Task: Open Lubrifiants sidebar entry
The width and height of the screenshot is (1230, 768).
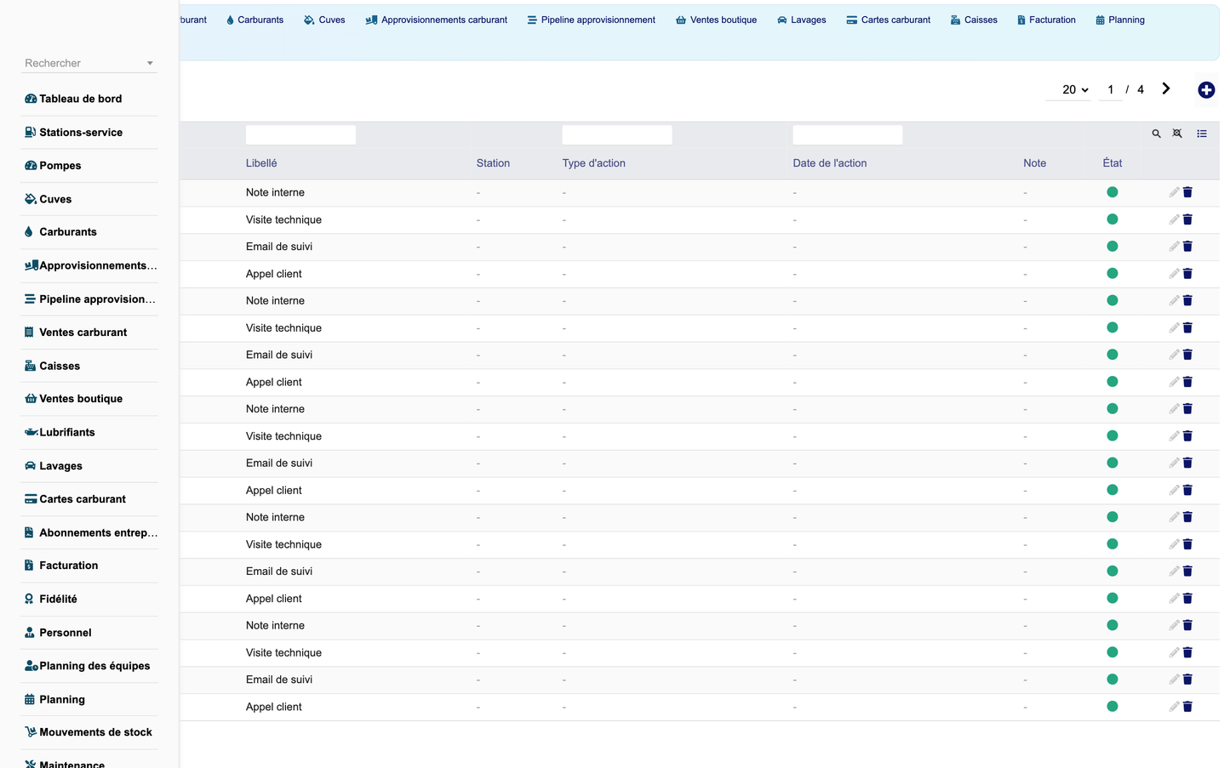Action: (x=66, y=432)
